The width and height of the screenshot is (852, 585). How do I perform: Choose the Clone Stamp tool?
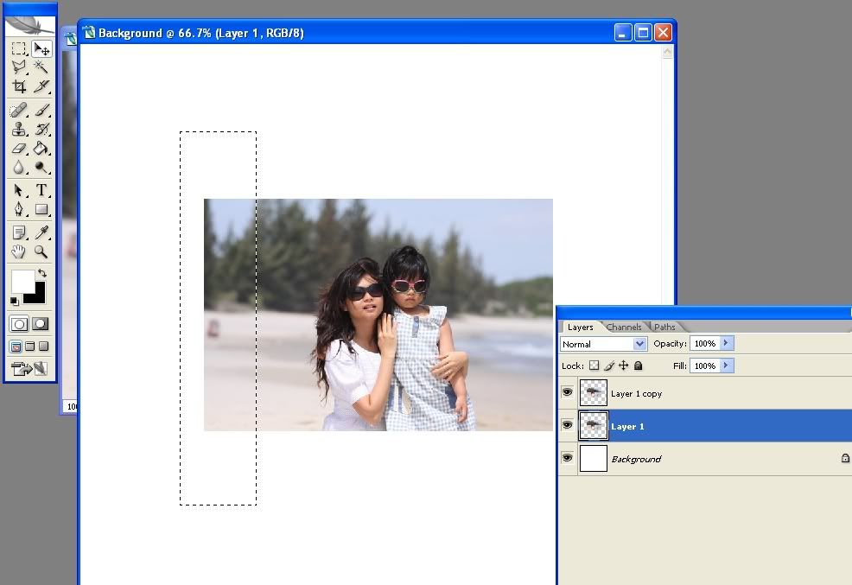(19, 130)
